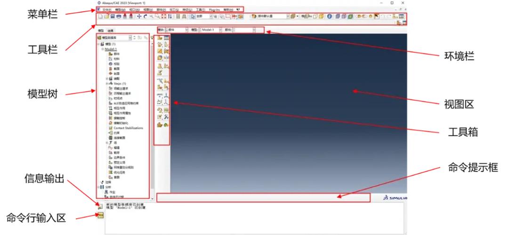Select shaded render style green cube icon
The image size is (516, 235).
(x=350, y=16)
